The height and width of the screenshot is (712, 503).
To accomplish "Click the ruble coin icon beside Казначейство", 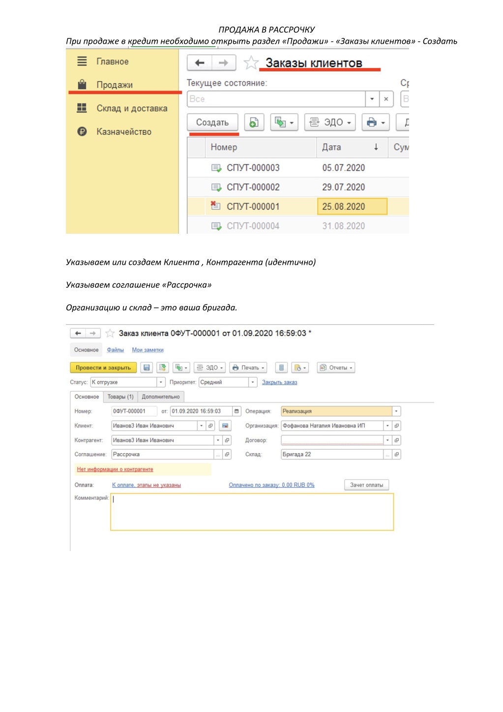I will (82, 131).
